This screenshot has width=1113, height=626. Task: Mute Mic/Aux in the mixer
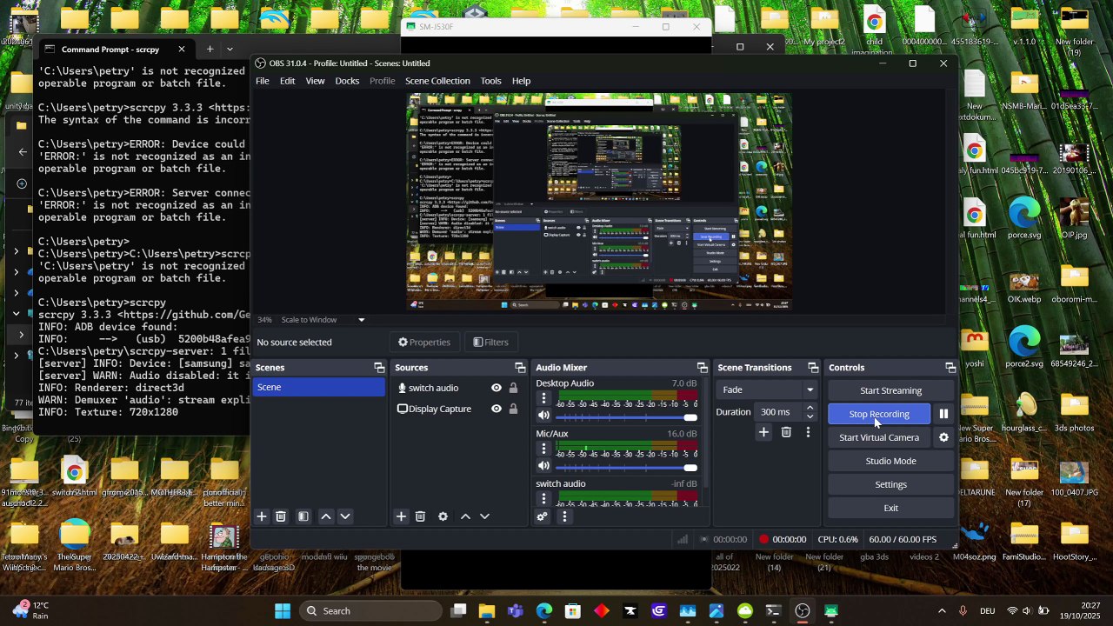544,468
